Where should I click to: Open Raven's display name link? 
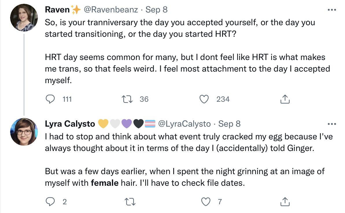point(57,10)
